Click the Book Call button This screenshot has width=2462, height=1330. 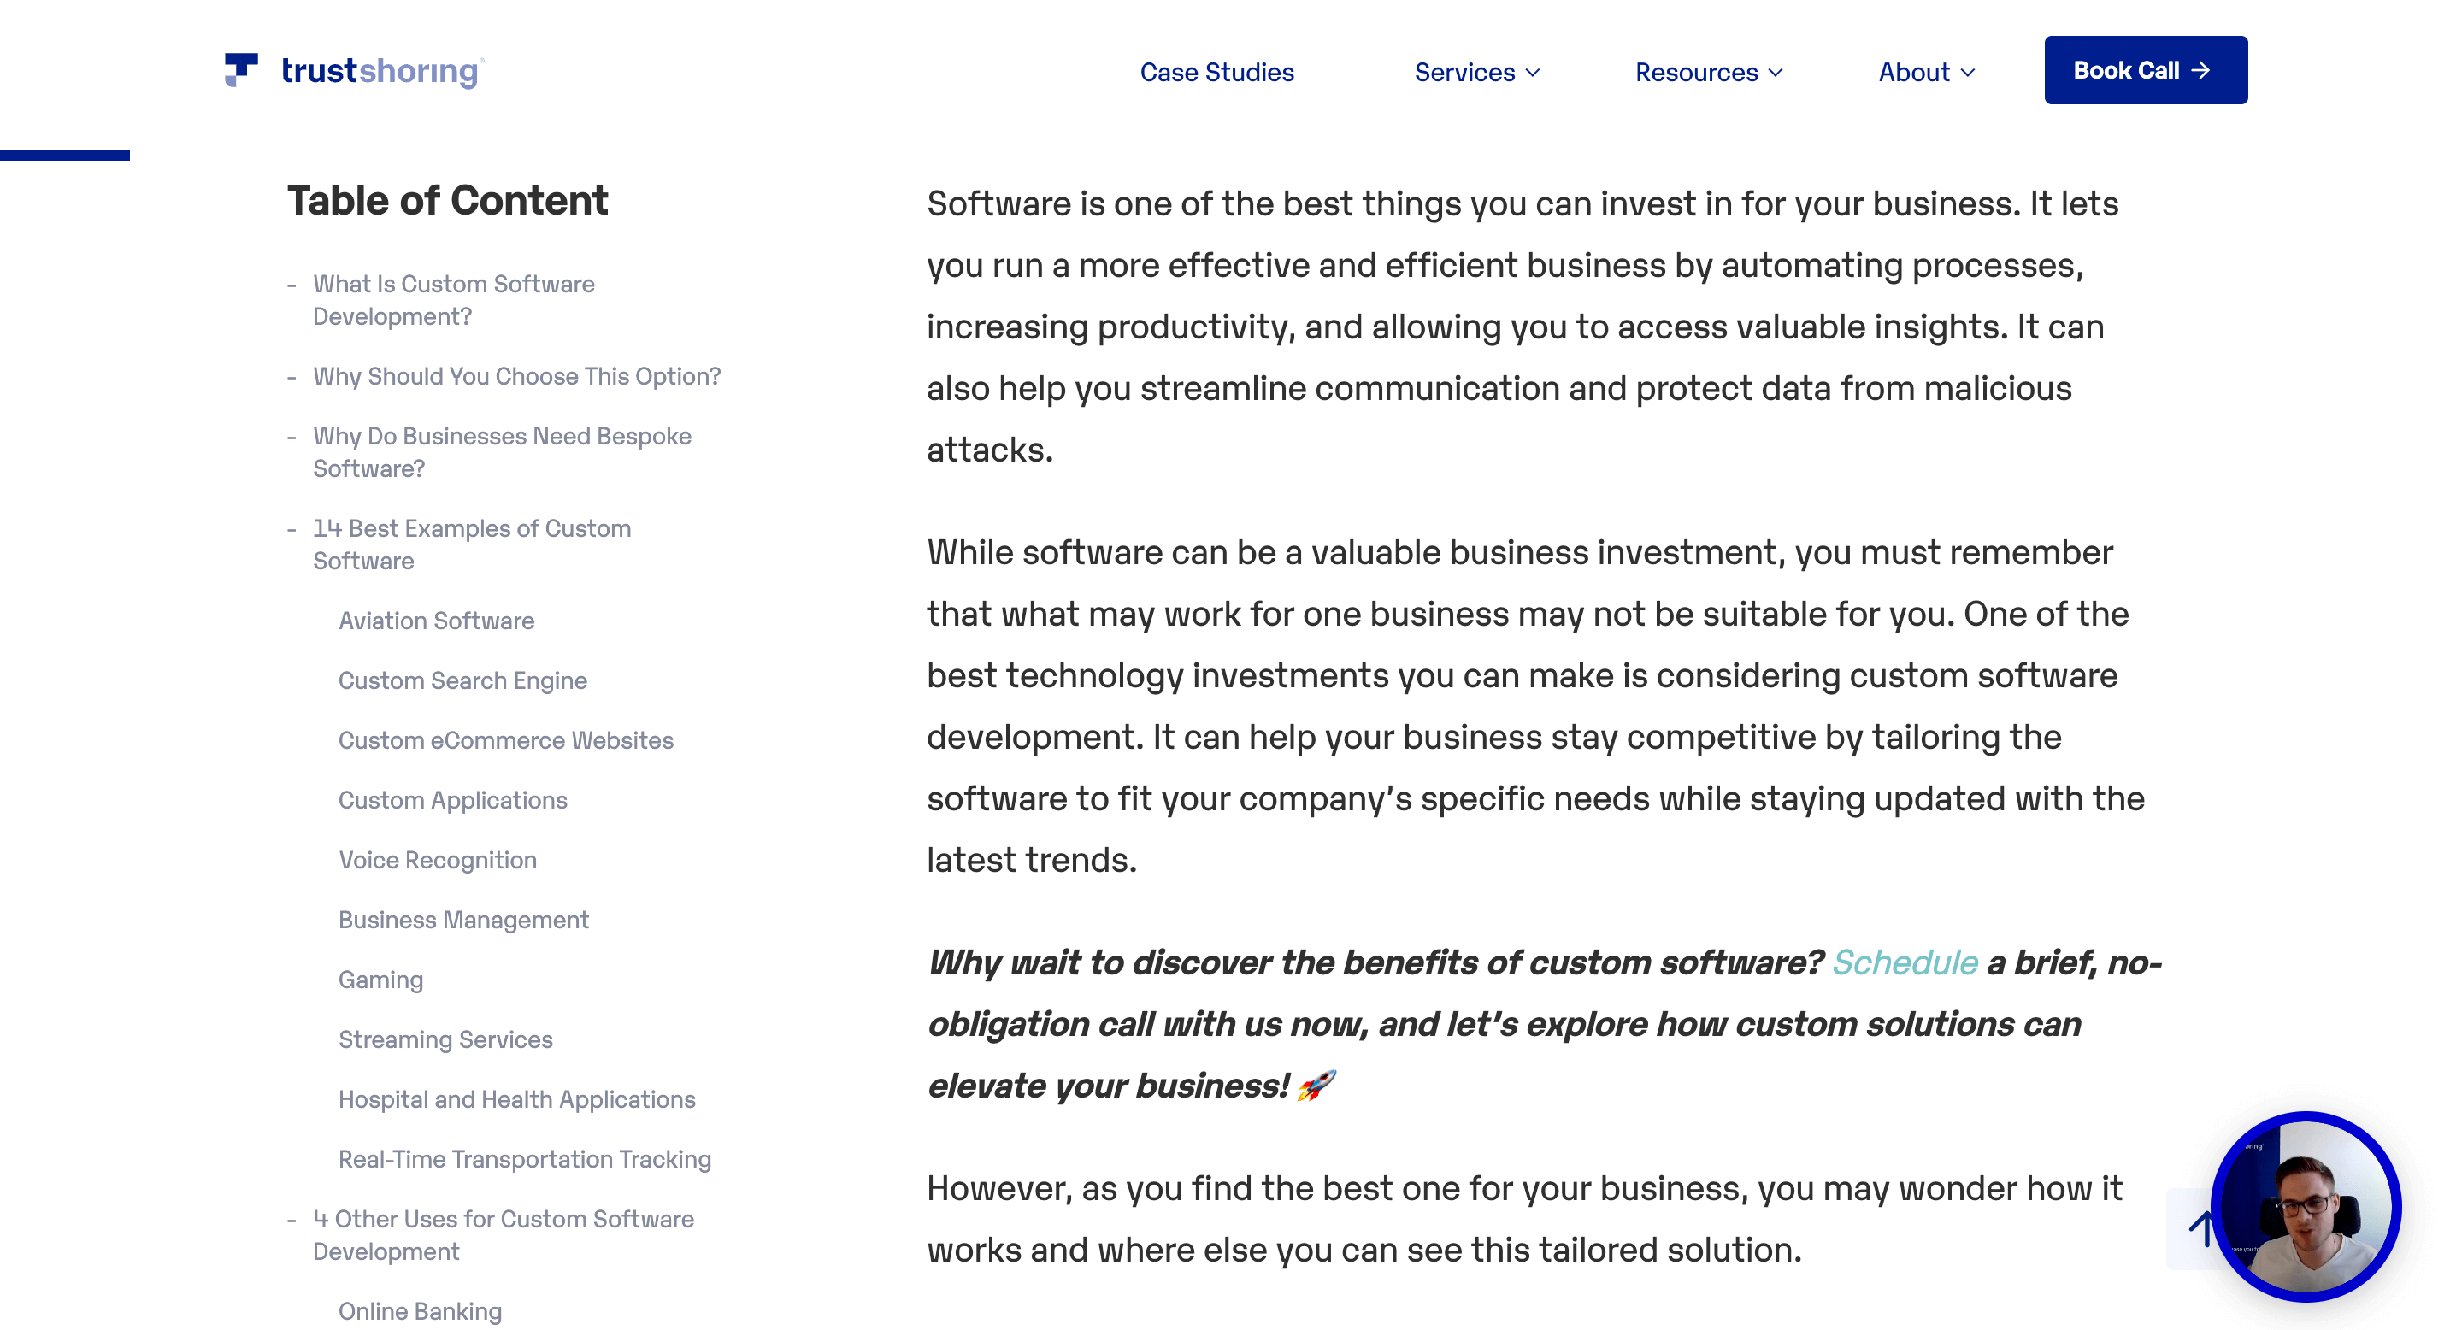click(2146, 68)
